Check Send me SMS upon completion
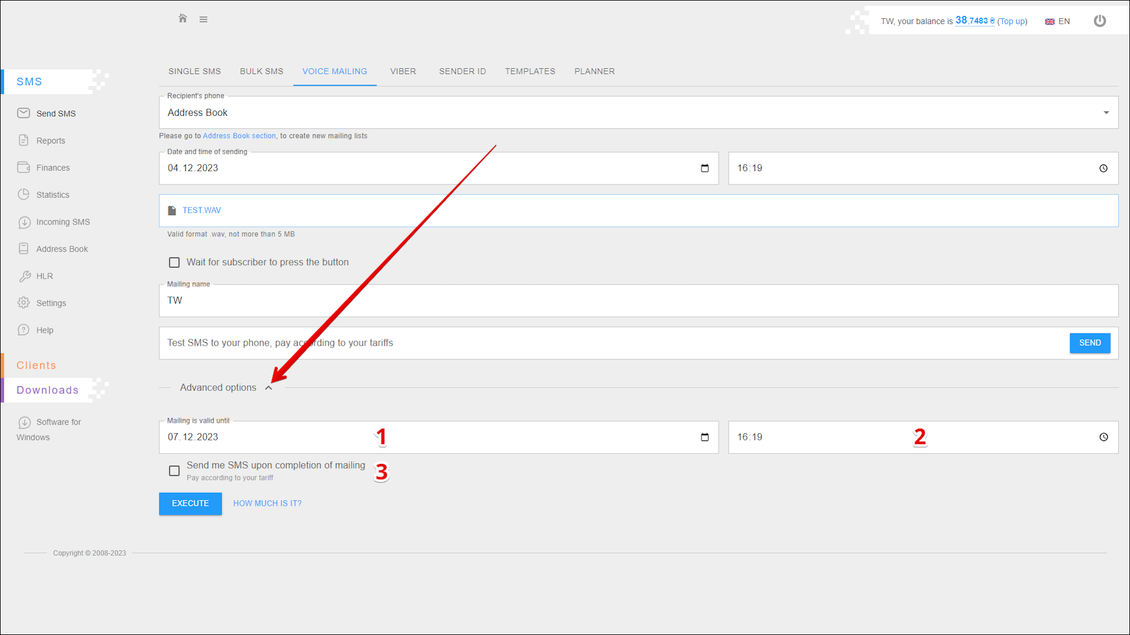The height and width of the screenshot is (635, 1130). (174, 470)
